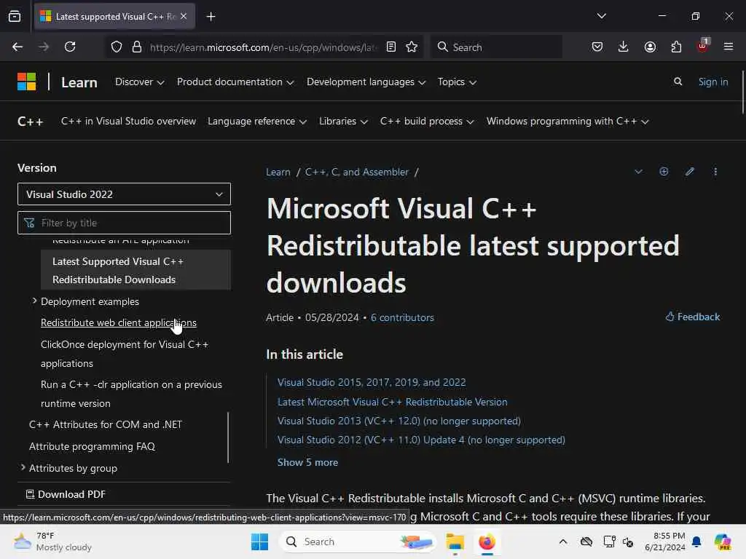Open ClickOnce deployment for Visual C++ applications
Screen dimensions: 746x559
125,354
